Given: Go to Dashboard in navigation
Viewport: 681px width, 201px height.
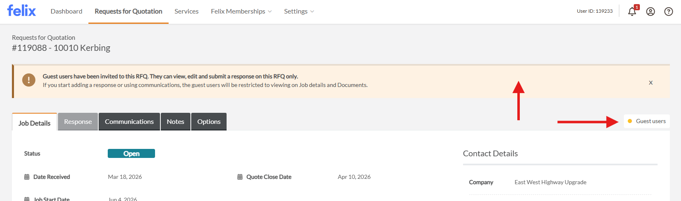Looking at the screenshot, I should click(x=66, y=11).
